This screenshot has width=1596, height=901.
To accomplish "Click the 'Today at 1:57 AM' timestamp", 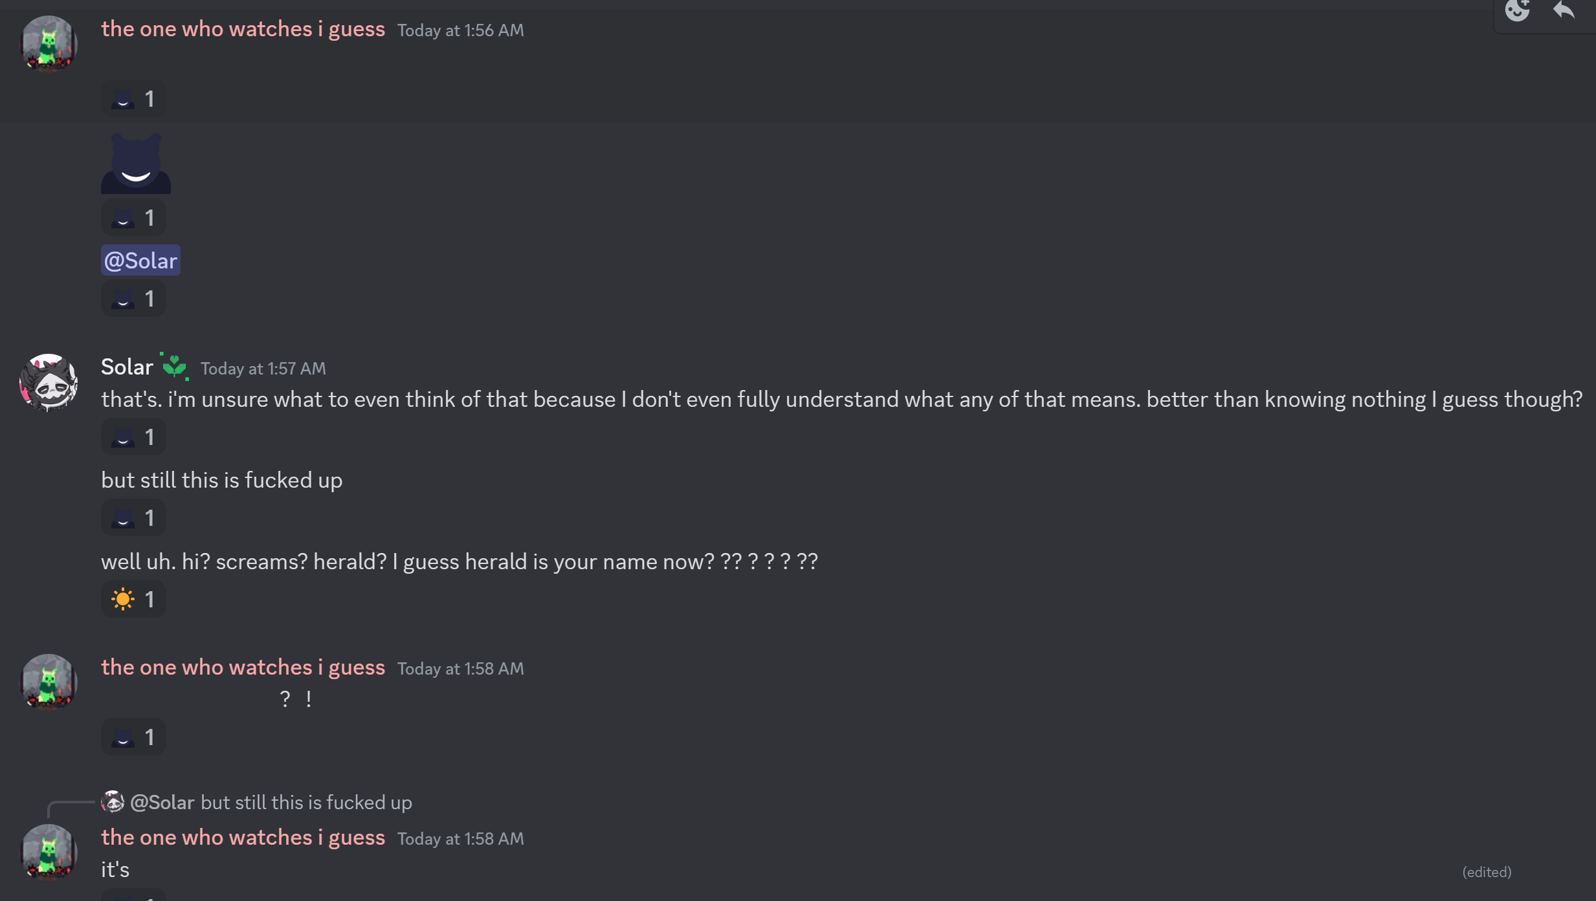I will [x=263, y=369].
